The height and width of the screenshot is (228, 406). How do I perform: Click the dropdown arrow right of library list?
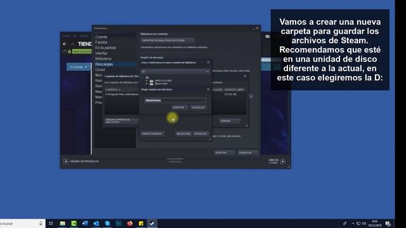[x=251, y=96]
